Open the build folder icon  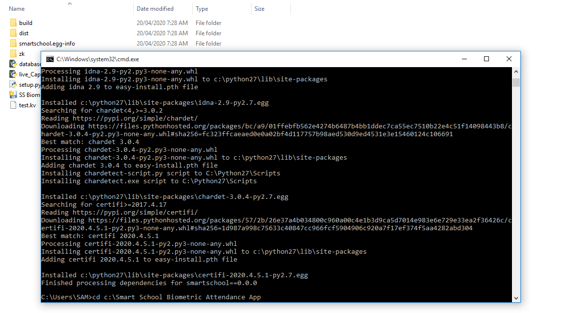point(13,23)
